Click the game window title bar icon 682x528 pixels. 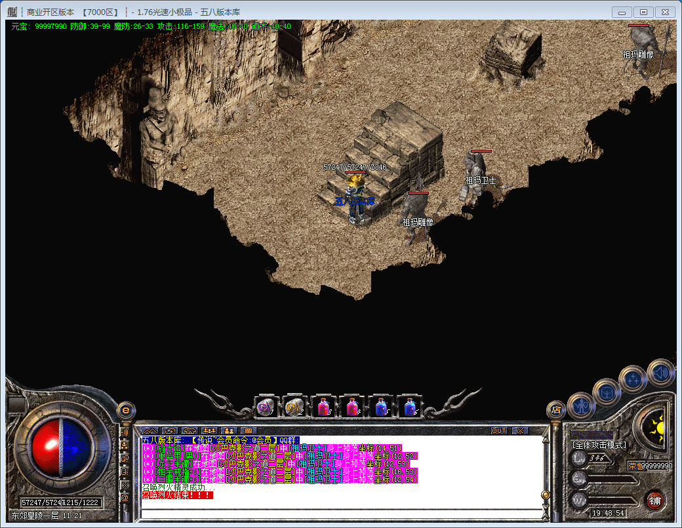pyautogui.click(x=12, y=12)
